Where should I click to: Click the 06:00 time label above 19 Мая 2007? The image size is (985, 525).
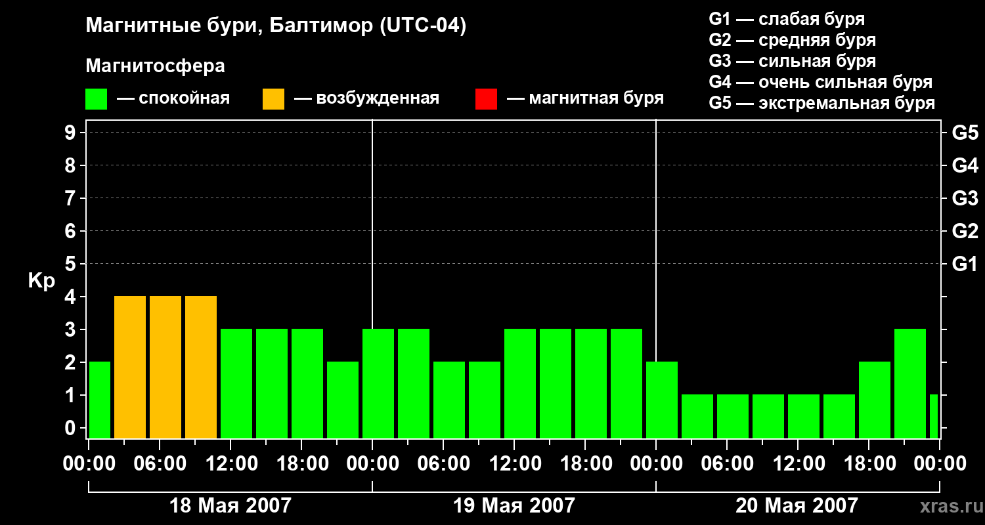[x=443, y=464]
